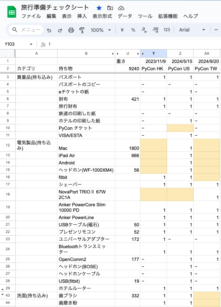Click the 123 number format button
Viewport: 221px width, 307px height.
click(x=166, y=30)
